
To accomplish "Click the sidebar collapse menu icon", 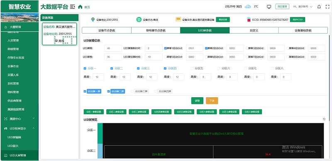I will 72,7.
